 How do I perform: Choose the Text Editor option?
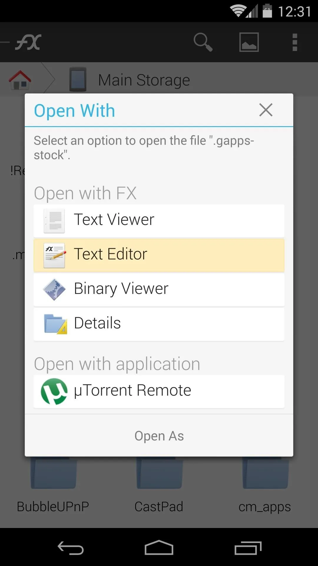click(159, 255)
